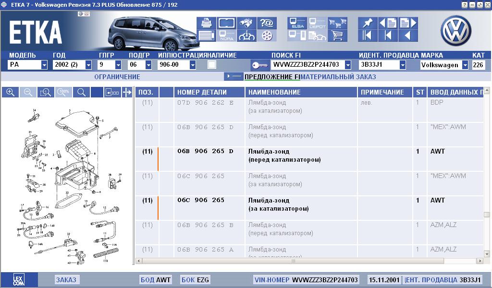492x288 pixels.
Task: Open the ПОИСК FI VIN dropdown arrow
Action: pos(348,65)
